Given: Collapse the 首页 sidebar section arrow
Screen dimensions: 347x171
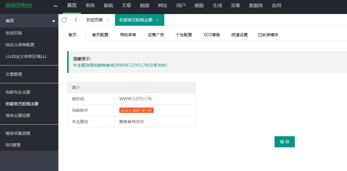Looking at the screenshot, I should tap(53, 21).
